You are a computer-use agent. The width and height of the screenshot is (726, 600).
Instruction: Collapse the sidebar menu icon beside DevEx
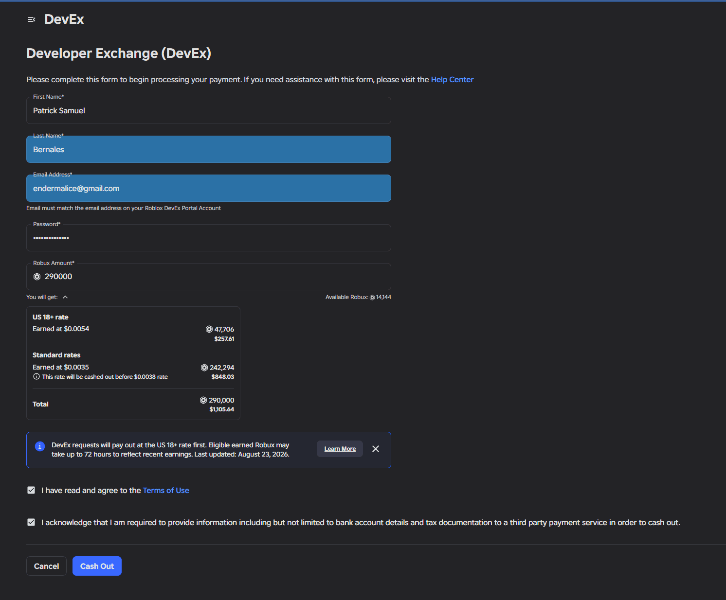pos(32,19)
